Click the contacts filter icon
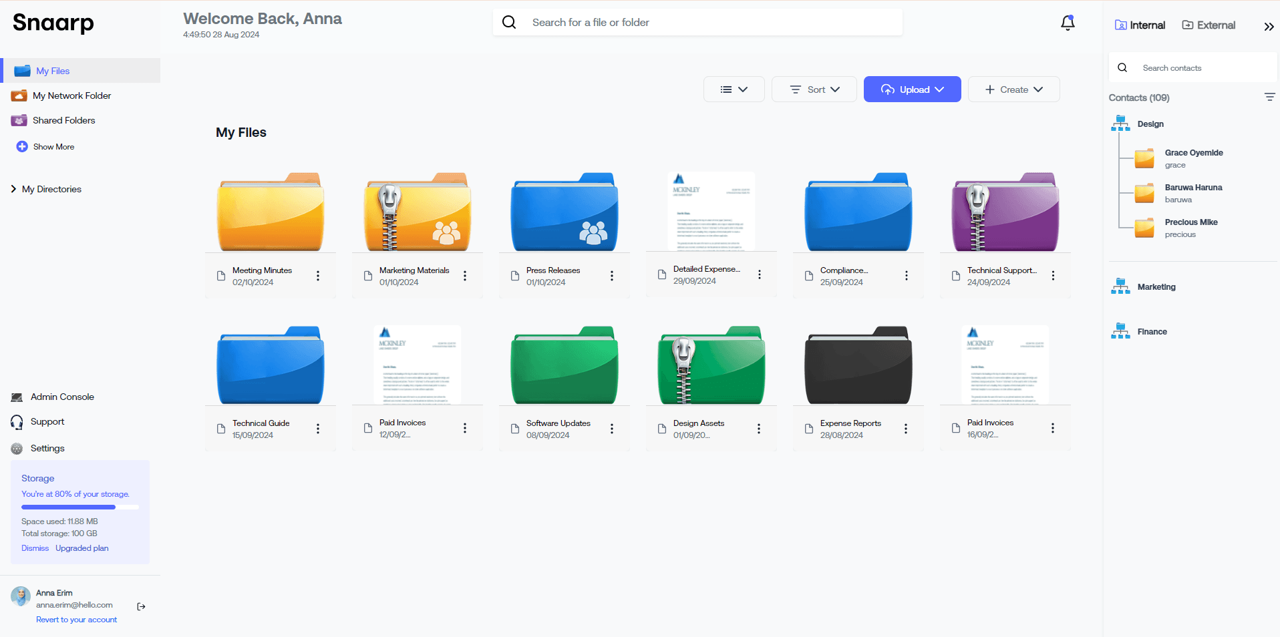 click(x=1270, y=97)
